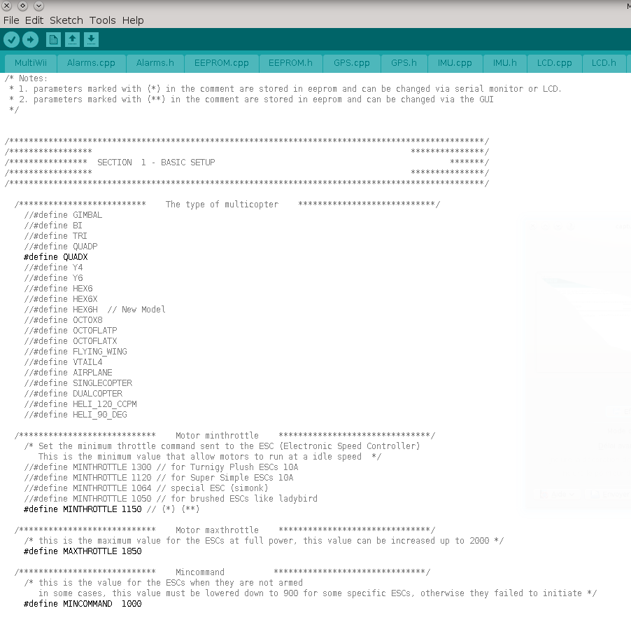Open the Sketch menu
This screenshot has width=631, height=620.
pyautogui.click(x=66, y=20)
